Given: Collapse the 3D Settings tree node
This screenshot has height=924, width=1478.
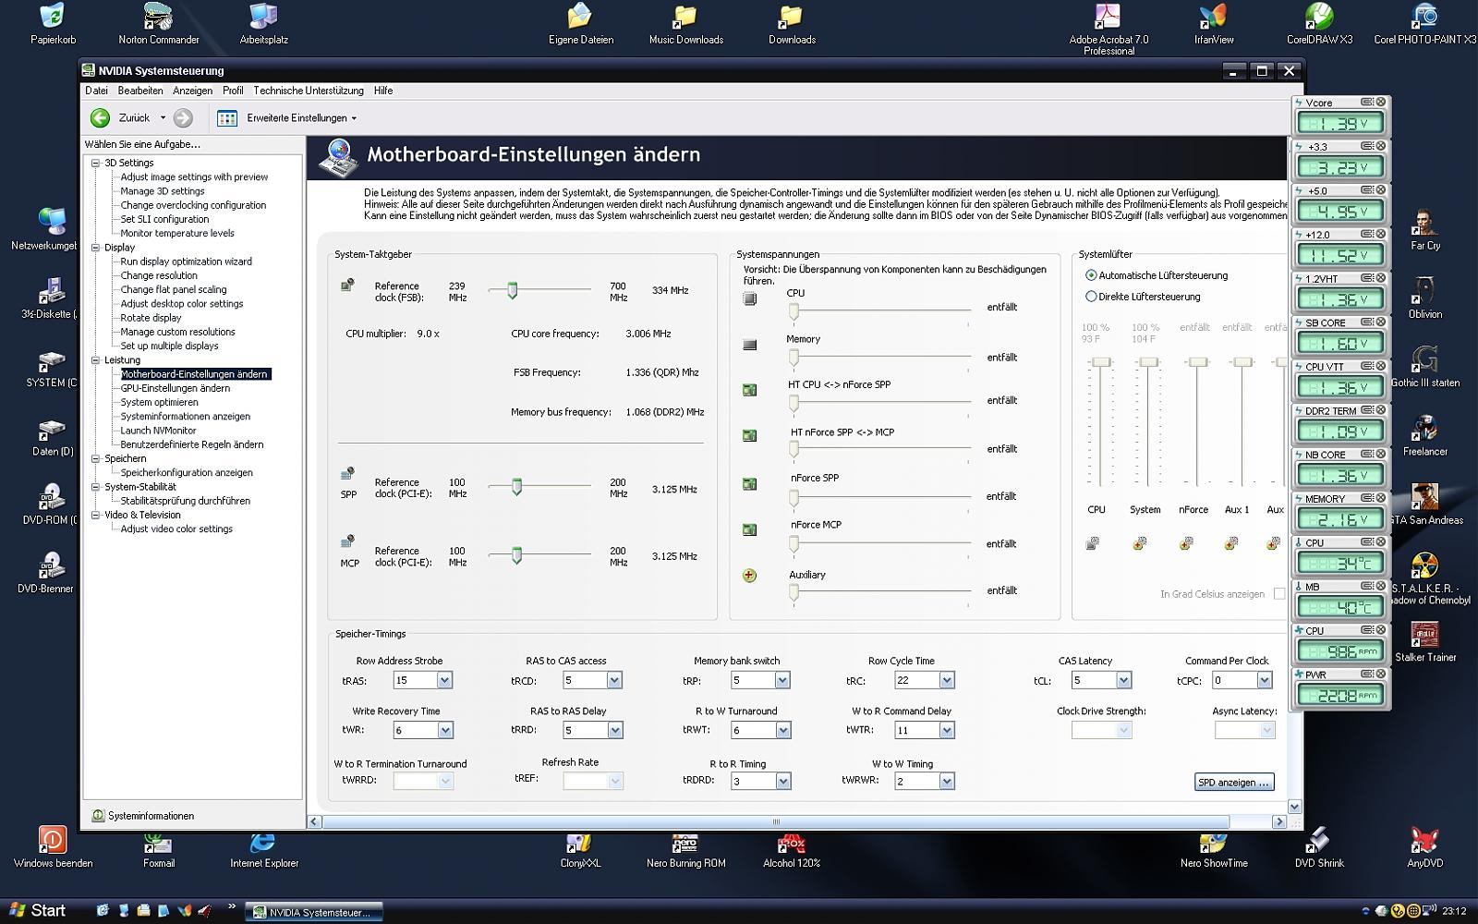Looking at the screenshot, I should pyautogui.click(x=95, y=163).
